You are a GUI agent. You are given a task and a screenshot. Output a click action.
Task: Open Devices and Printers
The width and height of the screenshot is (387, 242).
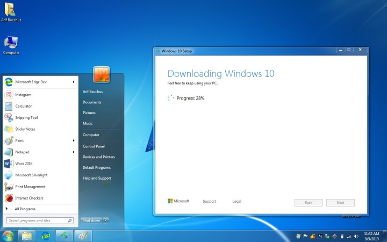point(98,157)
